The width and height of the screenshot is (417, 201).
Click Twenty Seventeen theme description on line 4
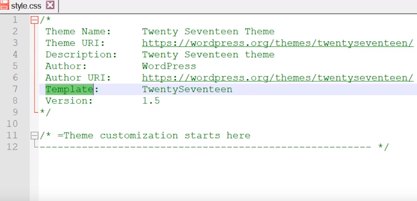click(208, 55)
